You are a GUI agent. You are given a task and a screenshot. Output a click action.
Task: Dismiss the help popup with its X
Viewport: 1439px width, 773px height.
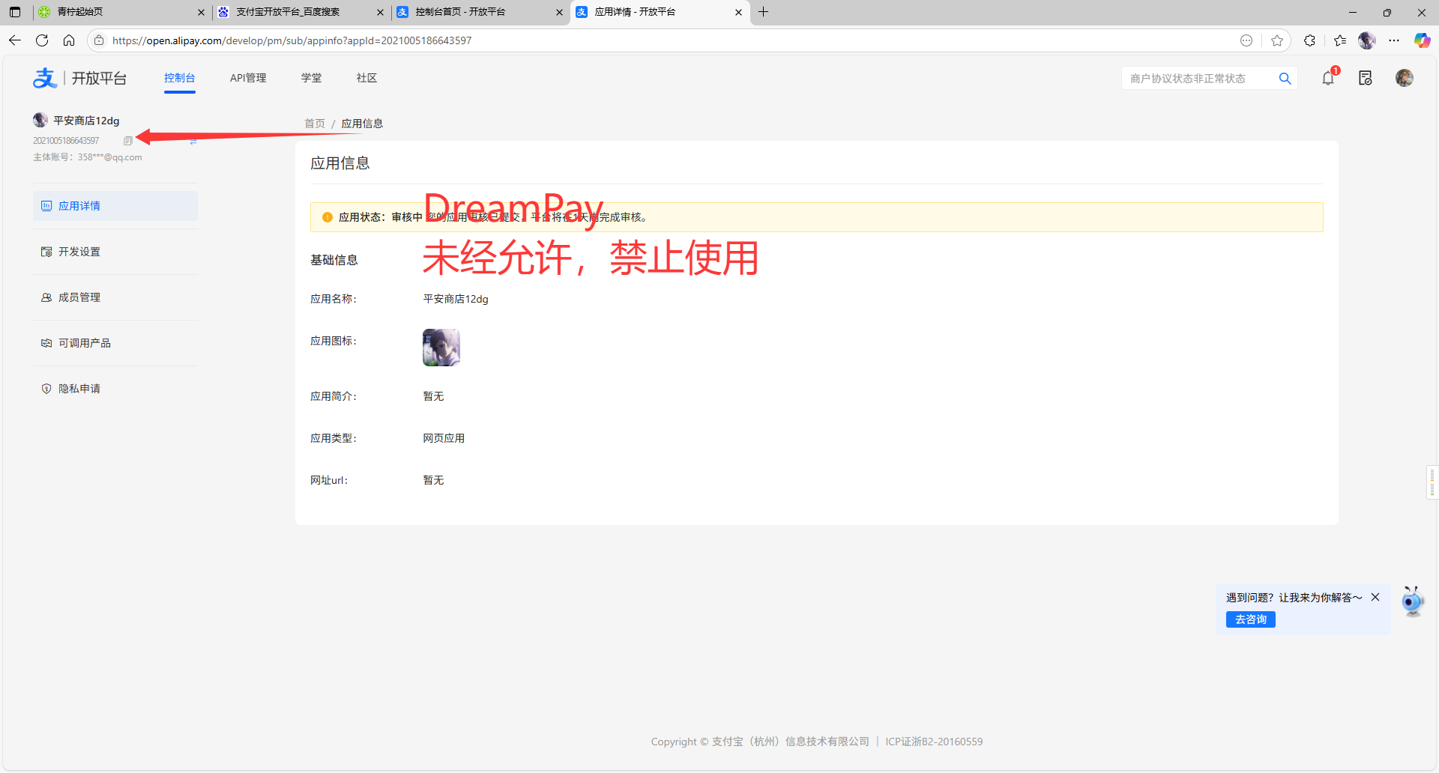click(1375, 597)
